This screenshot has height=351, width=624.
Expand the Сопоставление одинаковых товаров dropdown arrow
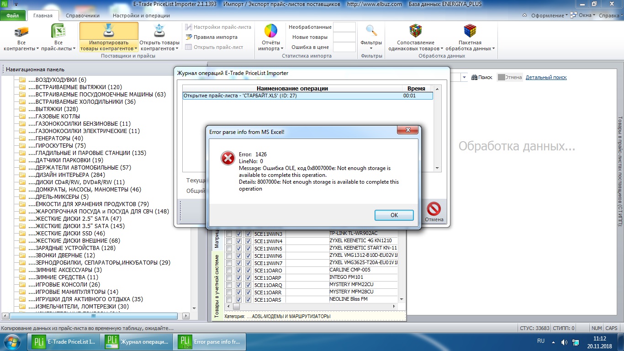[442, 49]
